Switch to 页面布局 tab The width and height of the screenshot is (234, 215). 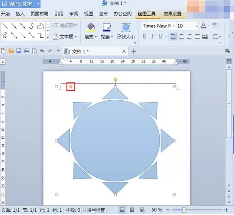(39, 14)
